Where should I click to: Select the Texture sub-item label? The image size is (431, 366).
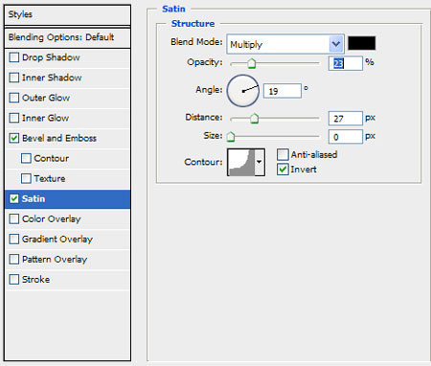50,178
